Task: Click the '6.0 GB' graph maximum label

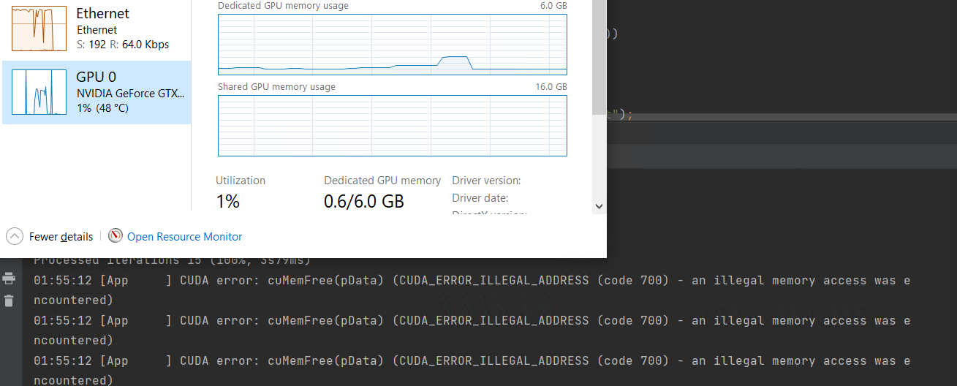Action: 553,6
